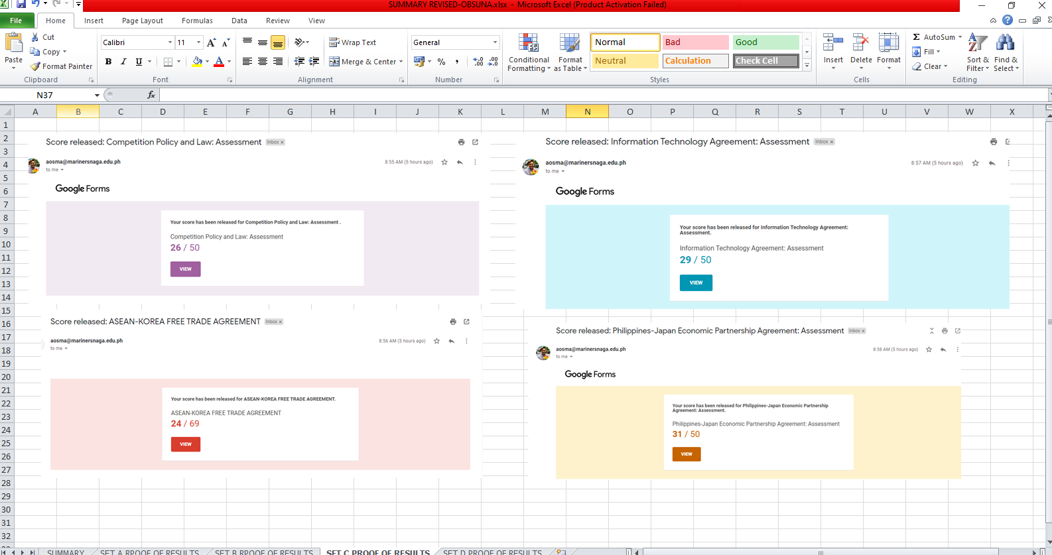
Task: Open Find & Select options
Action: [x=1006, y=52]
